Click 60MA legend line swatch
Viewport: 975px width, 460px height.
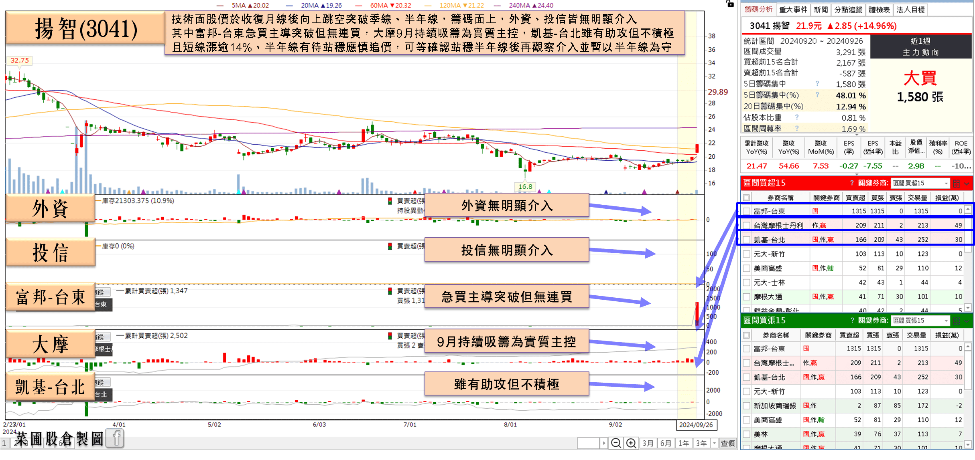point(359,6)
